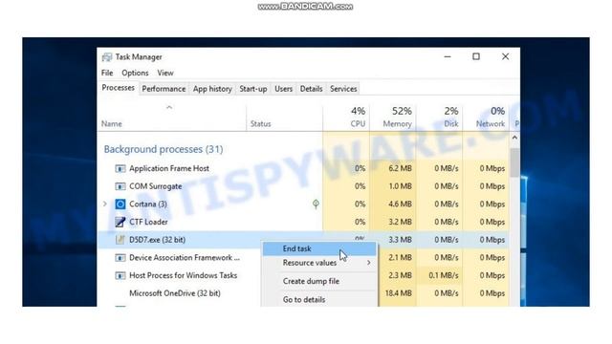Choose End task from the context menu
Screen dimensions: 612x344
pyautogui.click(x=319, y=248)
